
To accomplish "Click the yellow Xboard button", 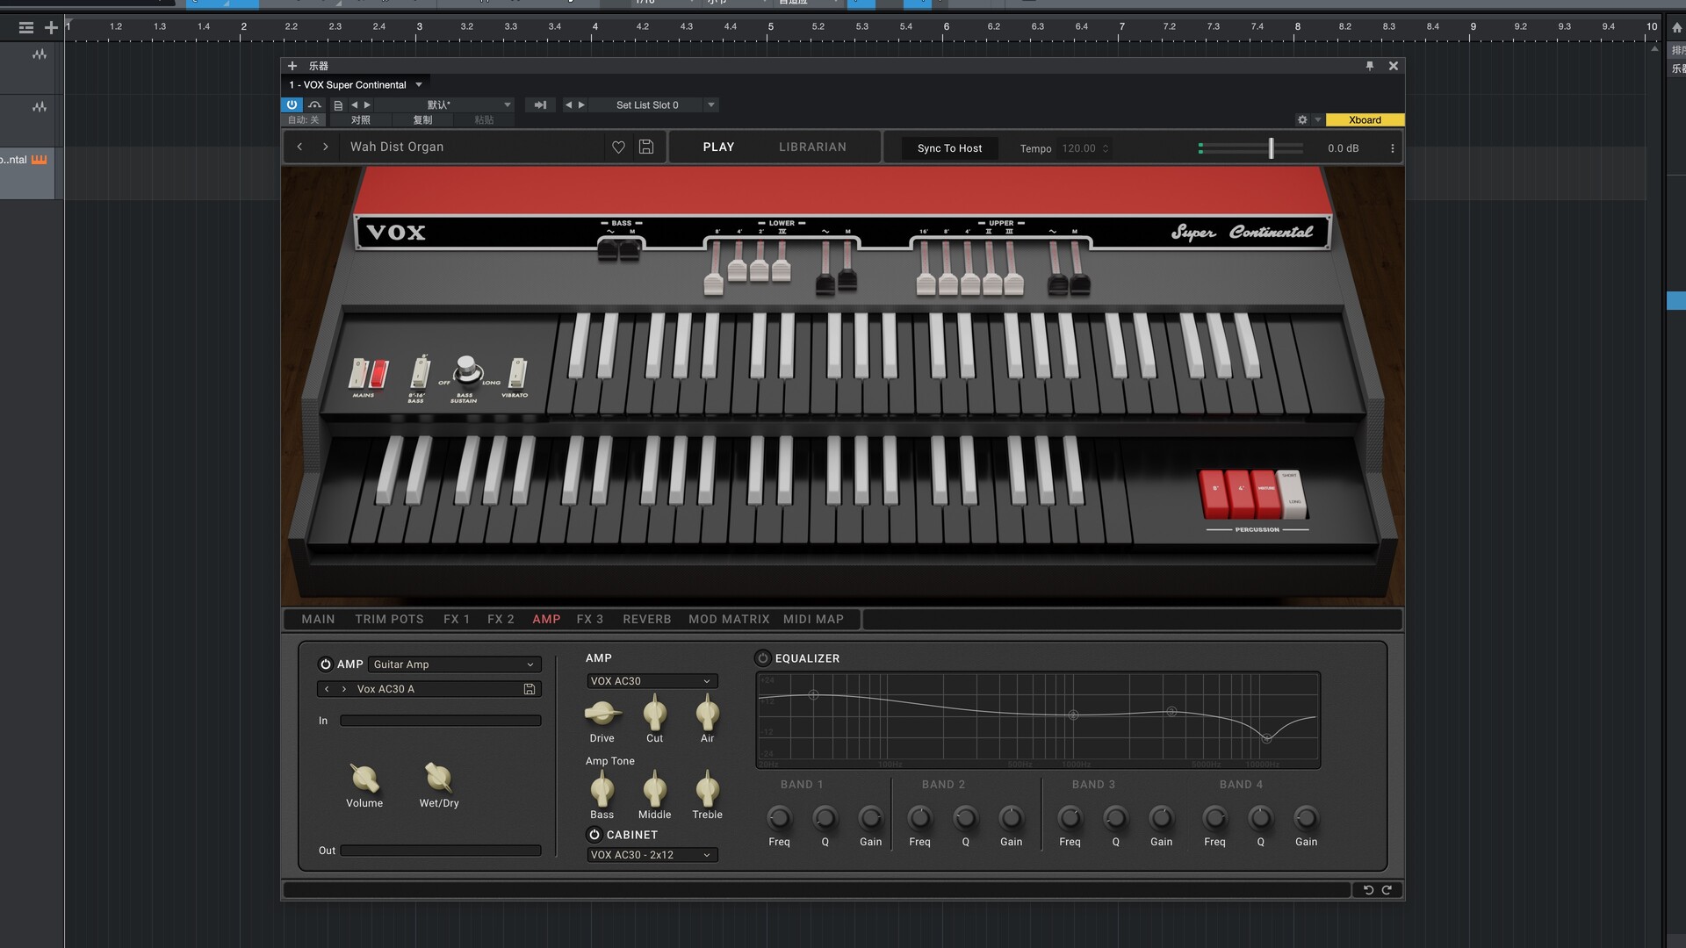I will [1365, 120].
